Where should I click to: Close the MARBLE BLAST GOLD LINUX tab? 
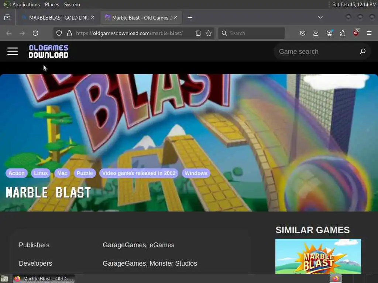(x=93, y=17)
